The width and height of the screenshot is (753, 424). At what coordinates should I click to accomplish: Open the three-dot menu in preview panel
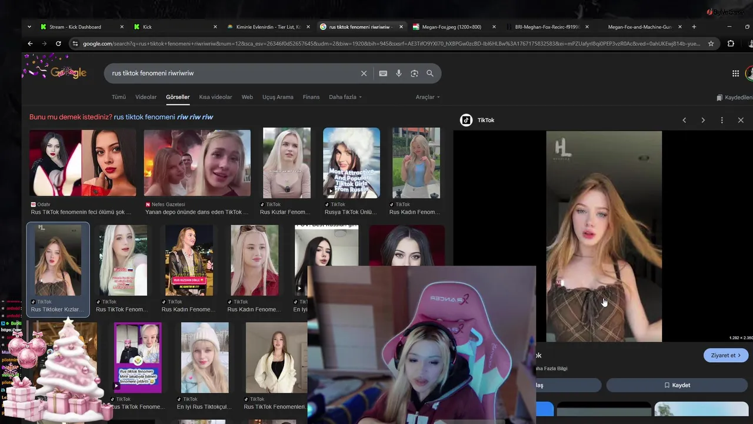(x=722, y=120)
